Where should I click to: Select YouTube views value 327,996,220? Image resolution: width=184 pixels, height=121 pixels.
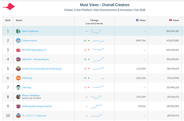[173, 88]
